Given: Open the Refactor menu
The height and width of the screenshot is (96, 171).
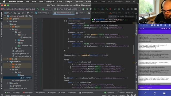Looking at the screenshot, I should [x=79, y=2].
